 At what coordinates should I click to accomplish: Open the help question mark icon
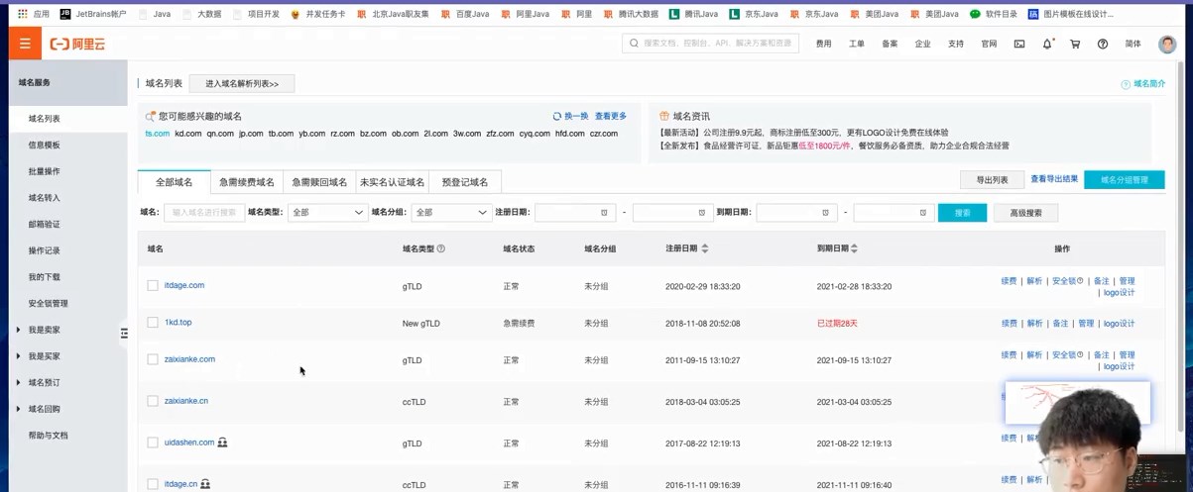(1103, 44)
